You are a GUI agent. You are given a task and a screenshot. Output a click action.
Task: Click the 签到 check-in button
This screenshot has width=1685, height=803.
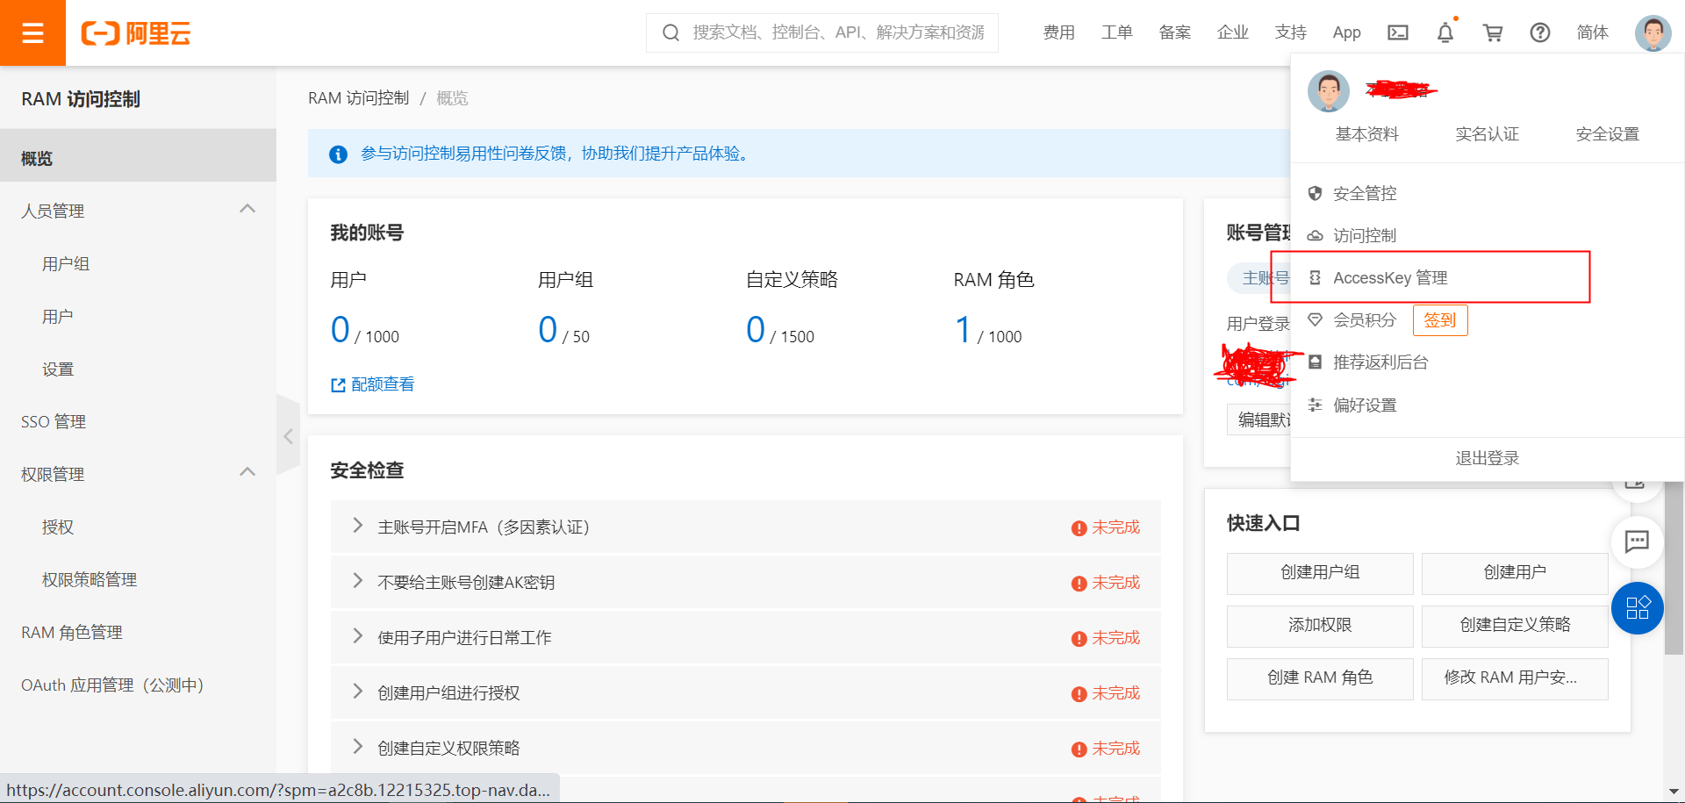click(1440, 320)
